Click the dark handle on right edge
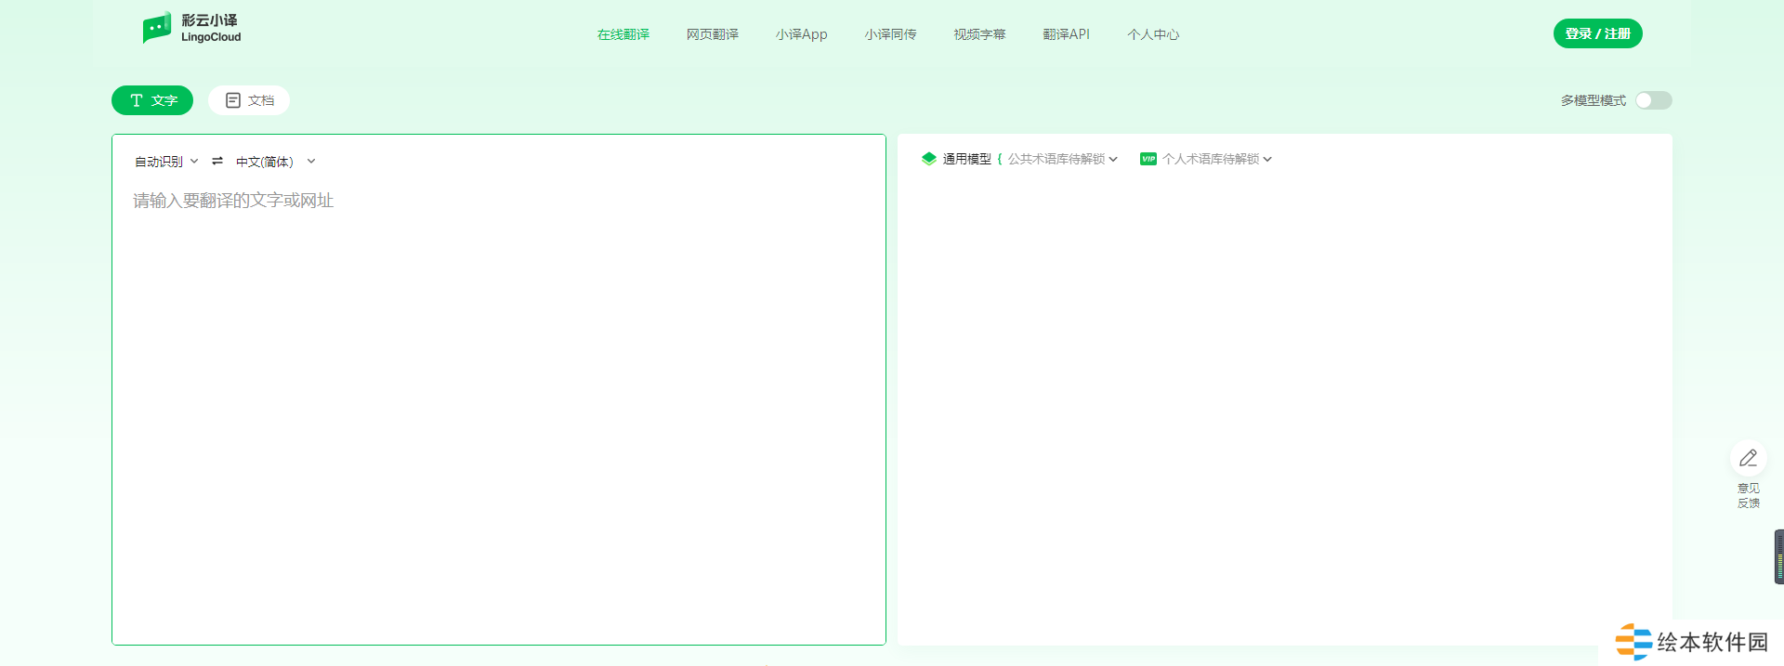 (x=1778, y=556)
